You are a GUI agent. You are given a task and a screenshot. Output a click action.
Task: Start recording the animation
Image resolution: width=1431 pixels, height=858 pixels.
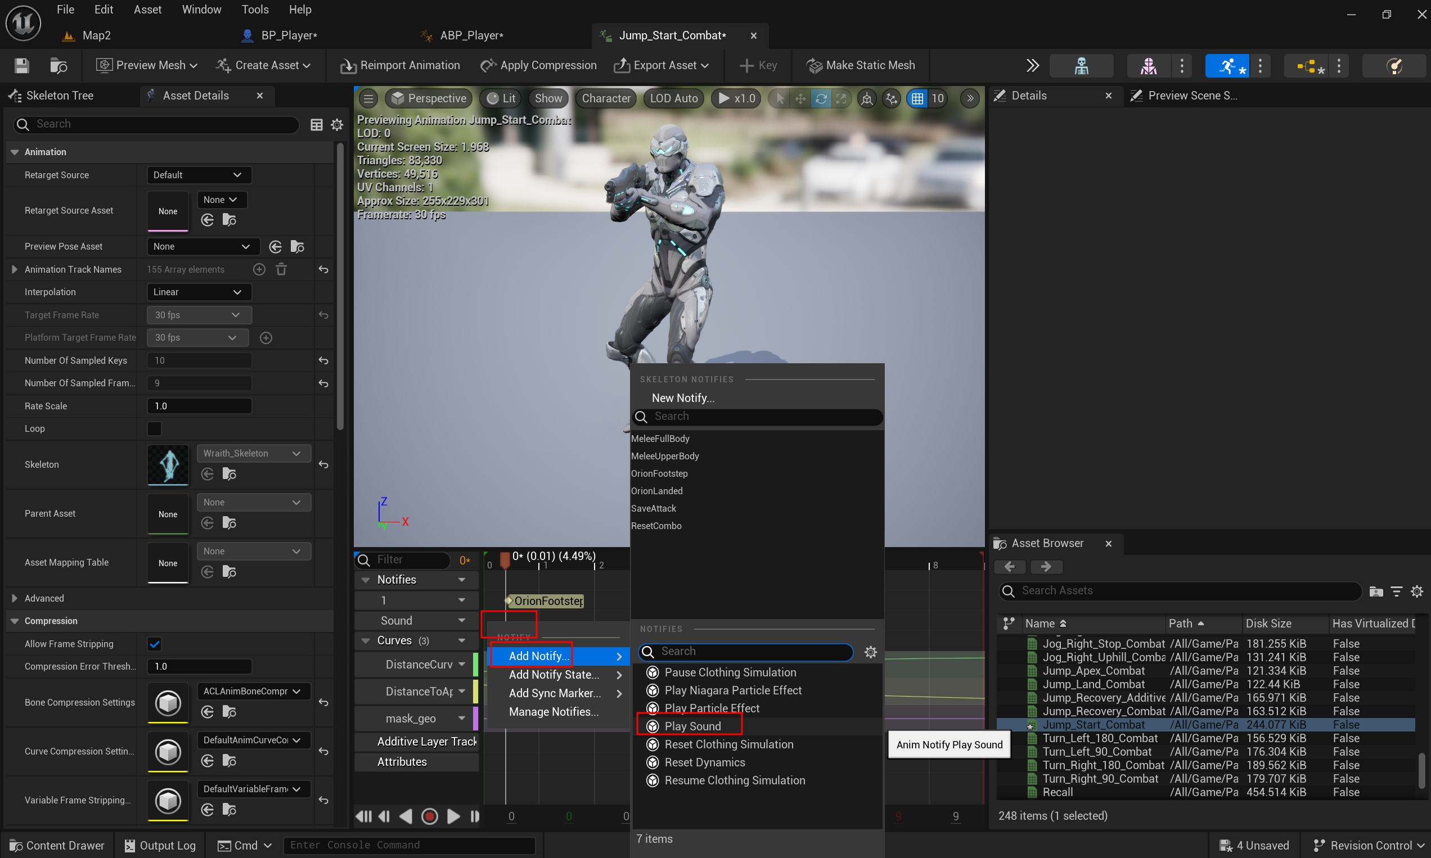[x=429, y=816]
